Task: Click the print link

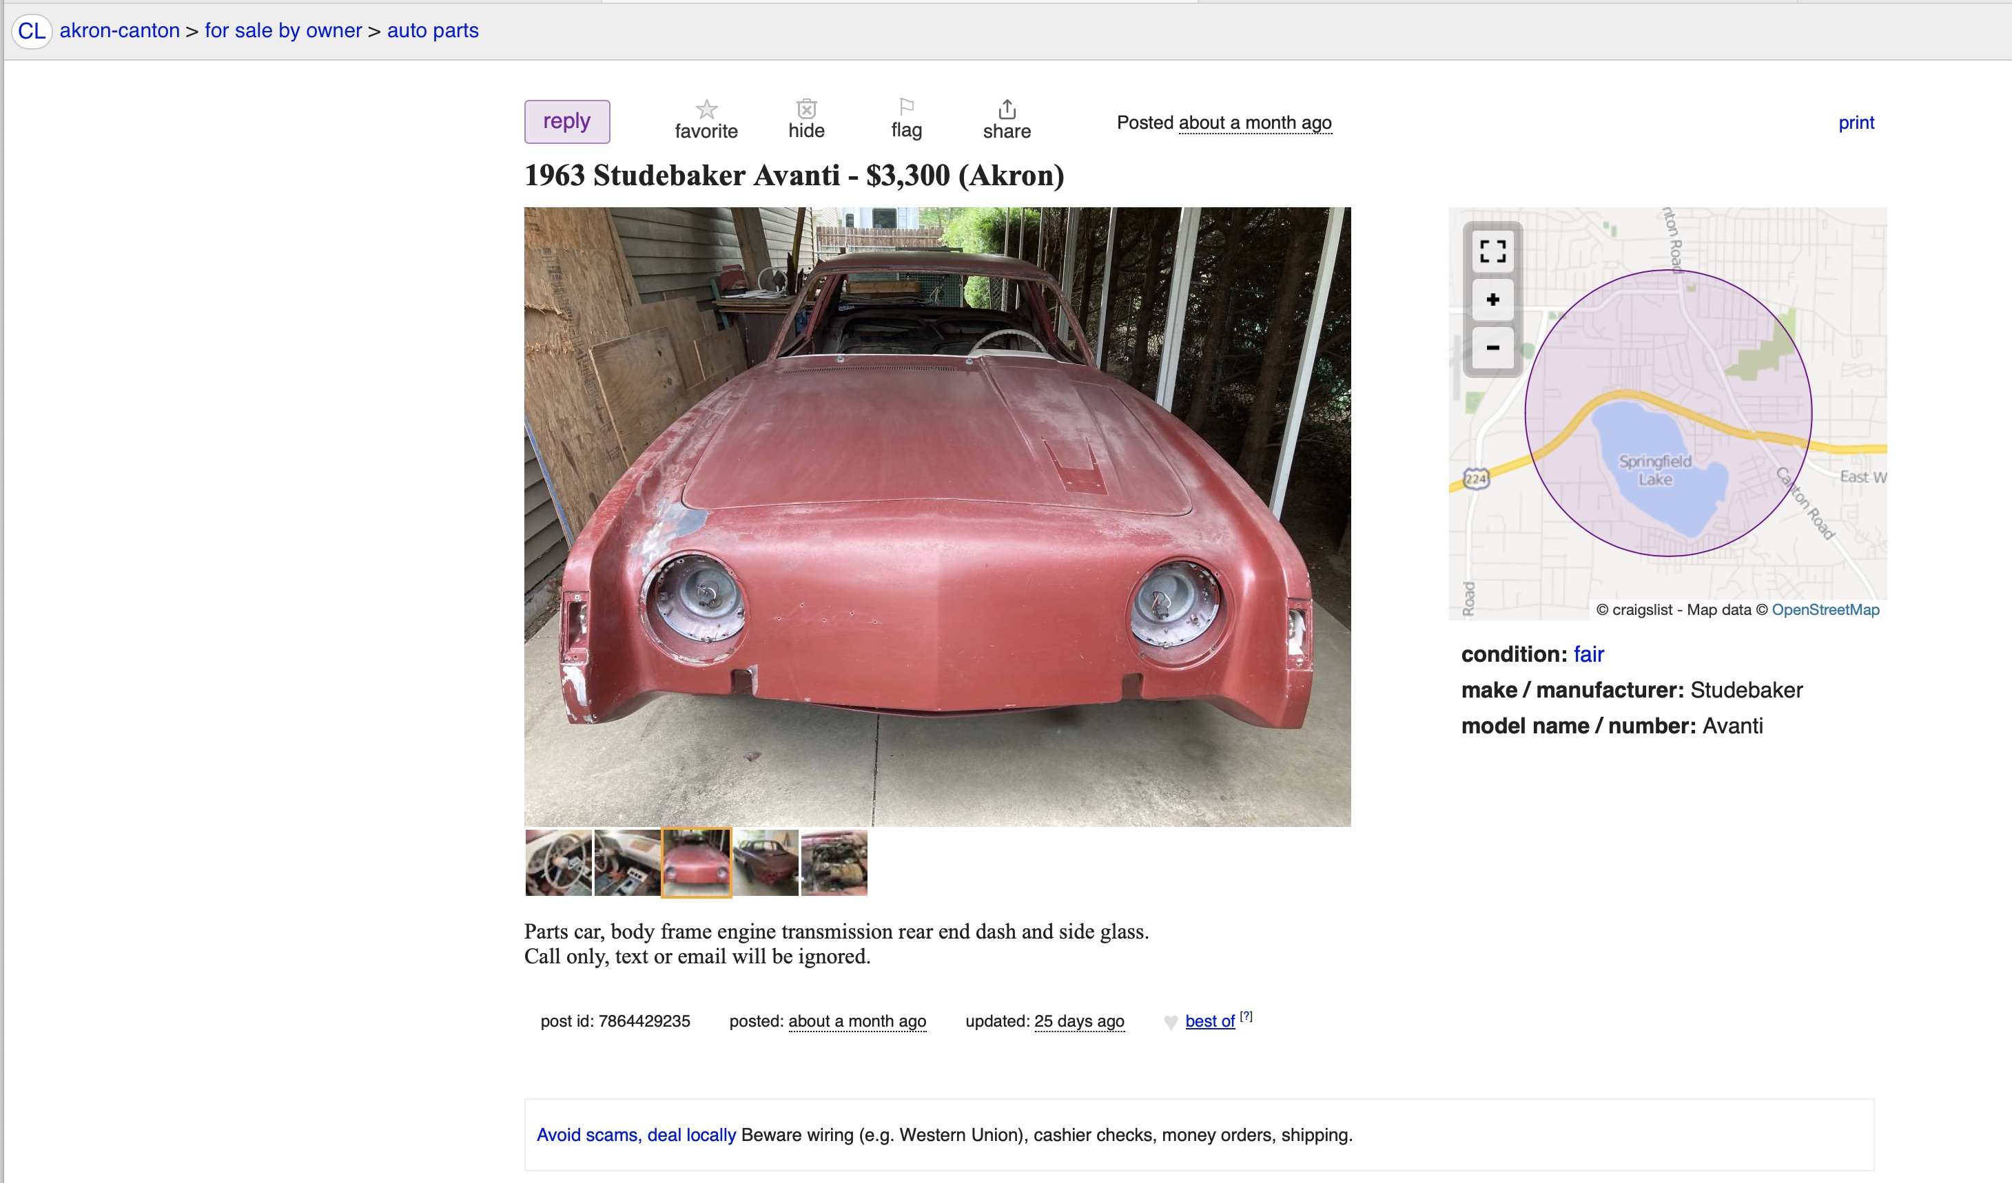Action: (1856, 122)
